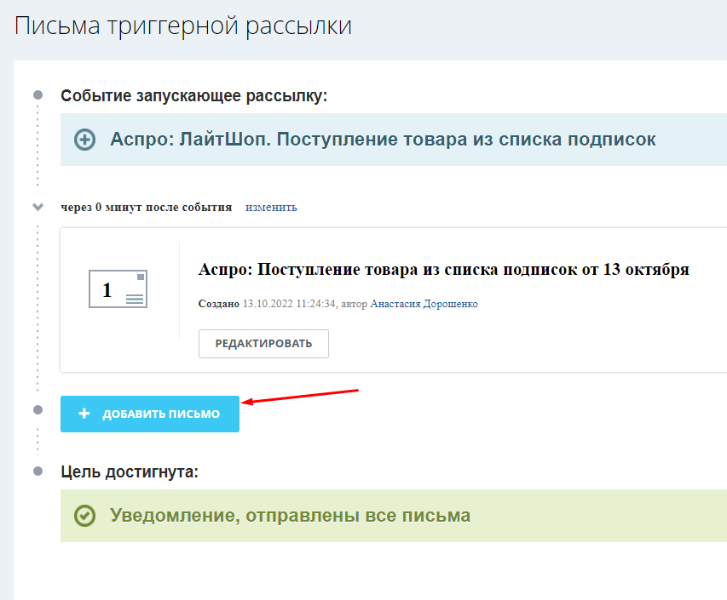Screen dimensions: 727x600
Task: Collapse the chevron beside 'через 0 минут'
Action: point(38,207)
